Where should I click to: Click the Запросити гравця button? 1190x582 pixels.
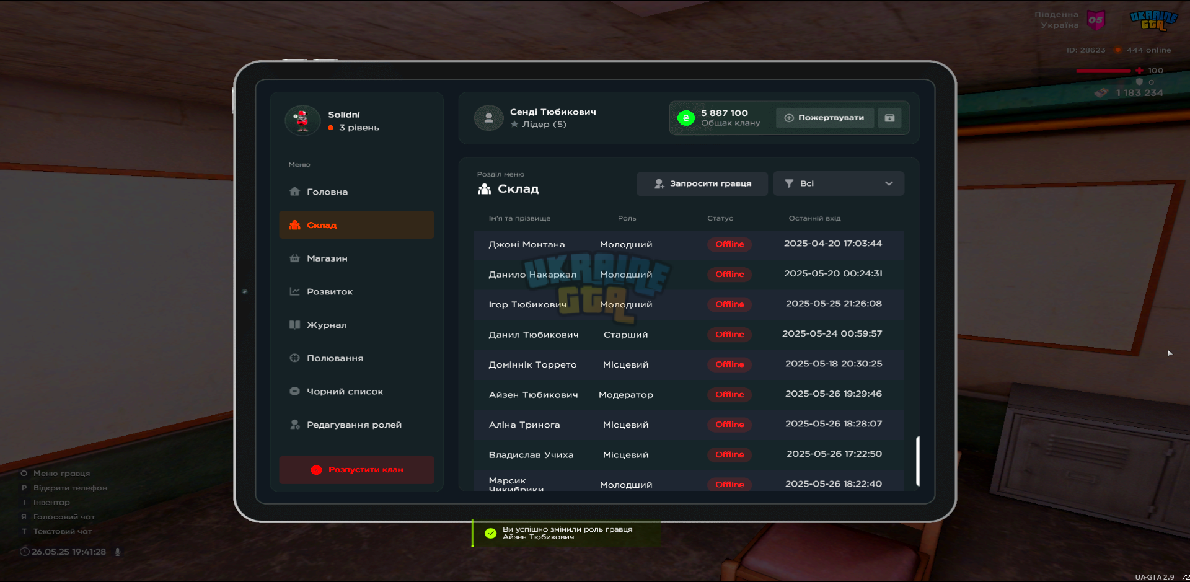click(702, 183)
